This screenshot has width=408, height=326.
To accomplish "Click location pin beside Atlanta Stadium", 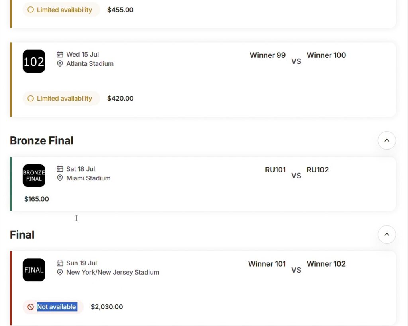I will (x=60, y=64).
